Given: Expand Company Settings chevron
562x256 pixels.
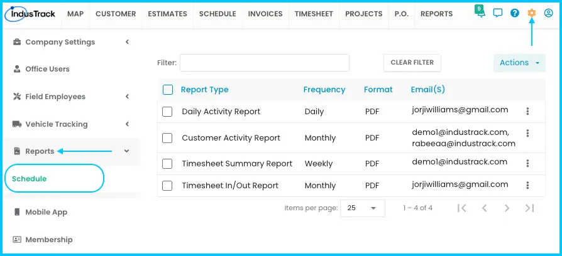Looking at the screenshot, I should [x=127, y=42].
